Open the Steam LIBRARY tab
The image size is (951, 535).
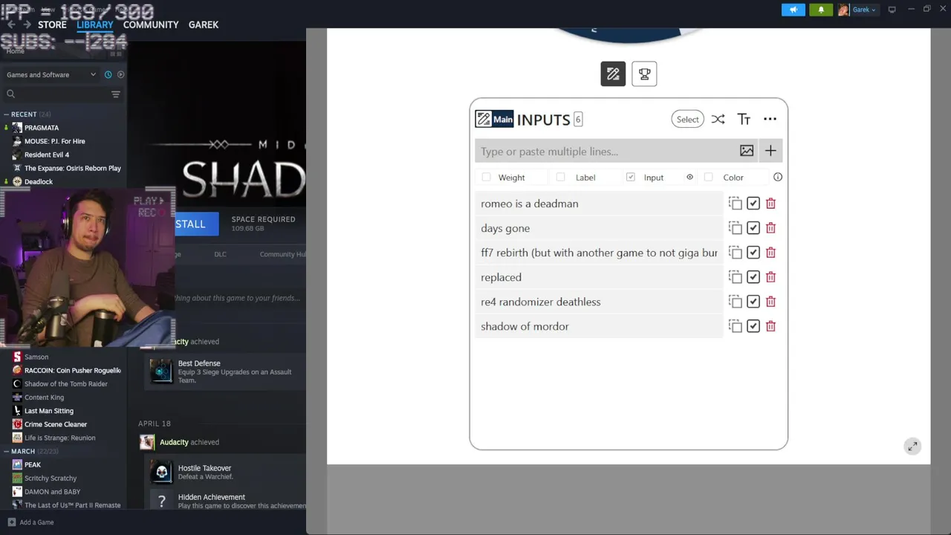(95, 25)
